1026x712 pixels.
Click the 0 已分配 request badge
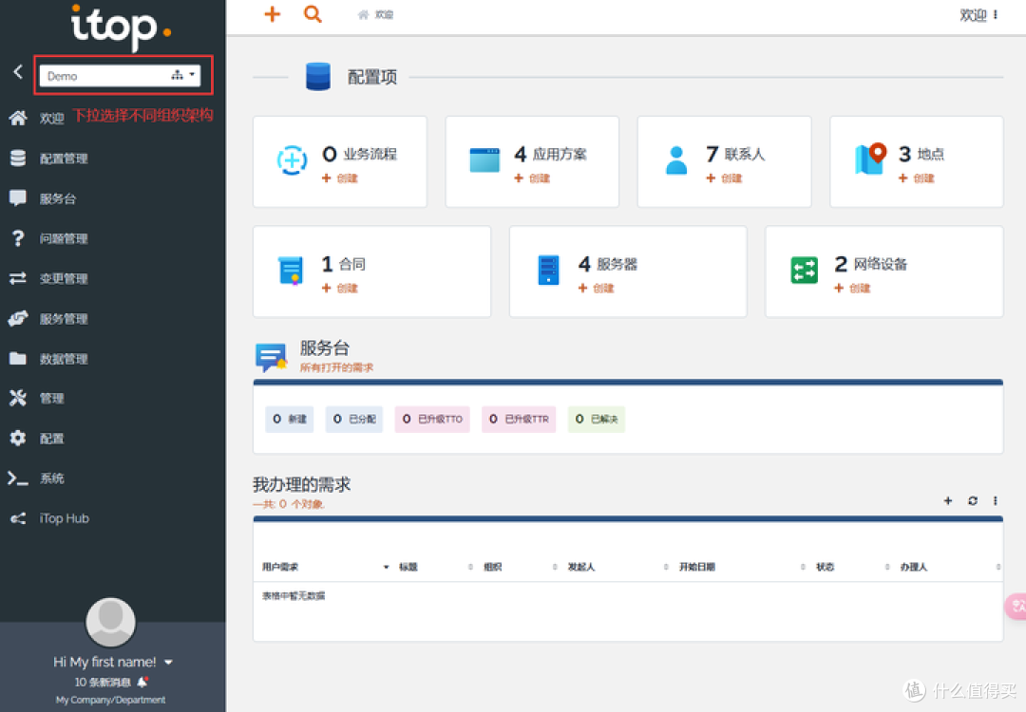(x=354, y=419)
